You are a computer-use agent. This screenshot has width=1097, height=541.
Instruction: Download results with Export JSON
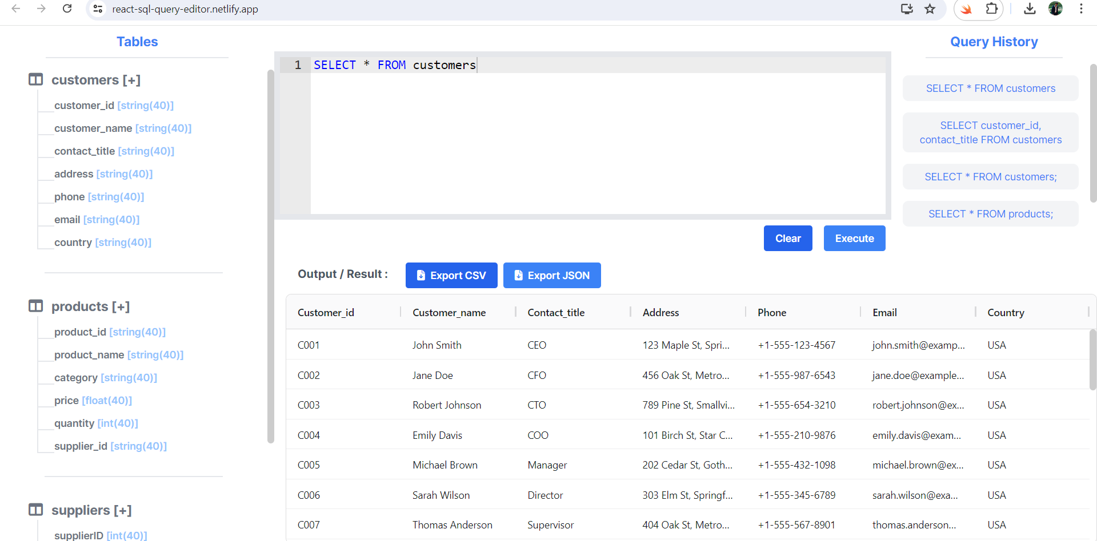(552, 276)
